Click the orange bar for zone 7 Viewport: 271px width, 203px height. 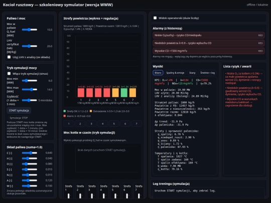coord(132,93)
